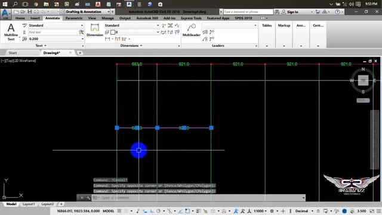
Task: Select the Dimension tool
Action: (94, 30)
